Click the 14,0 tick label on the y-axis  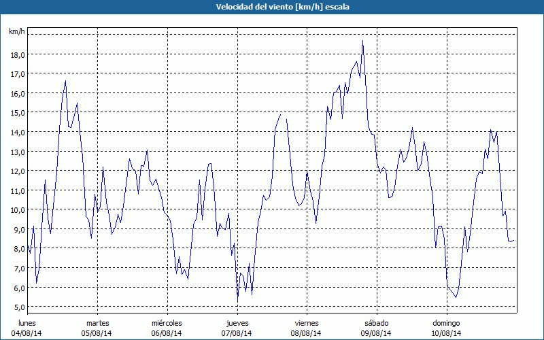17,132
